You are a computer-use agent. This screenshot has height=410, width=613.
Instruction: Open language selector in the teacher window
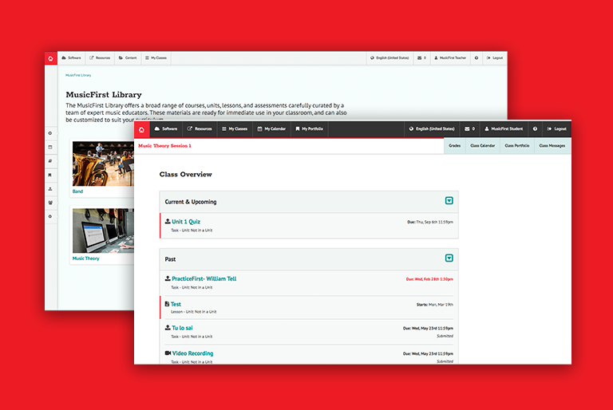coord(390,58)
